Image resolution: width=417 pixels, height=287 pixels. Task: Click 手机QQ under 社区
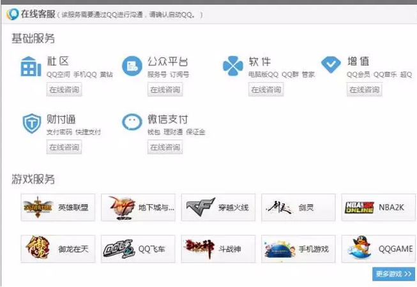tap(85, 75)
